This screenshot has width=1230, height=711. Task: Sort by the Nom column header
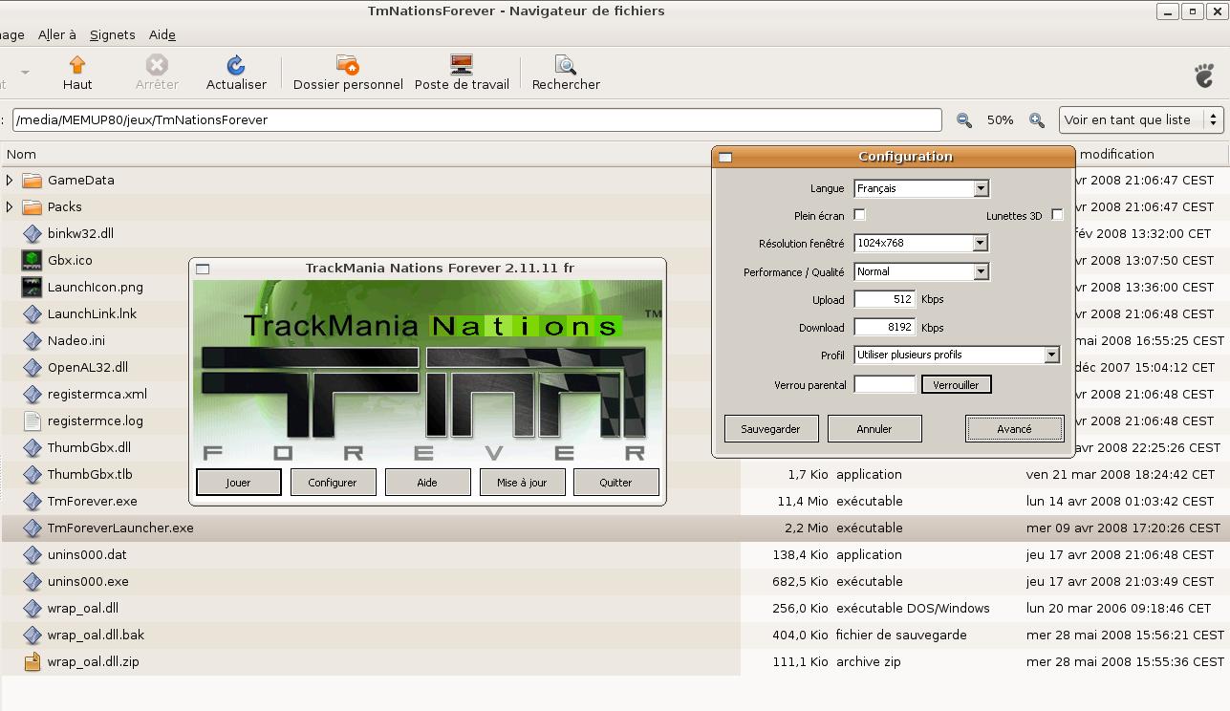[x=21, y=154]
